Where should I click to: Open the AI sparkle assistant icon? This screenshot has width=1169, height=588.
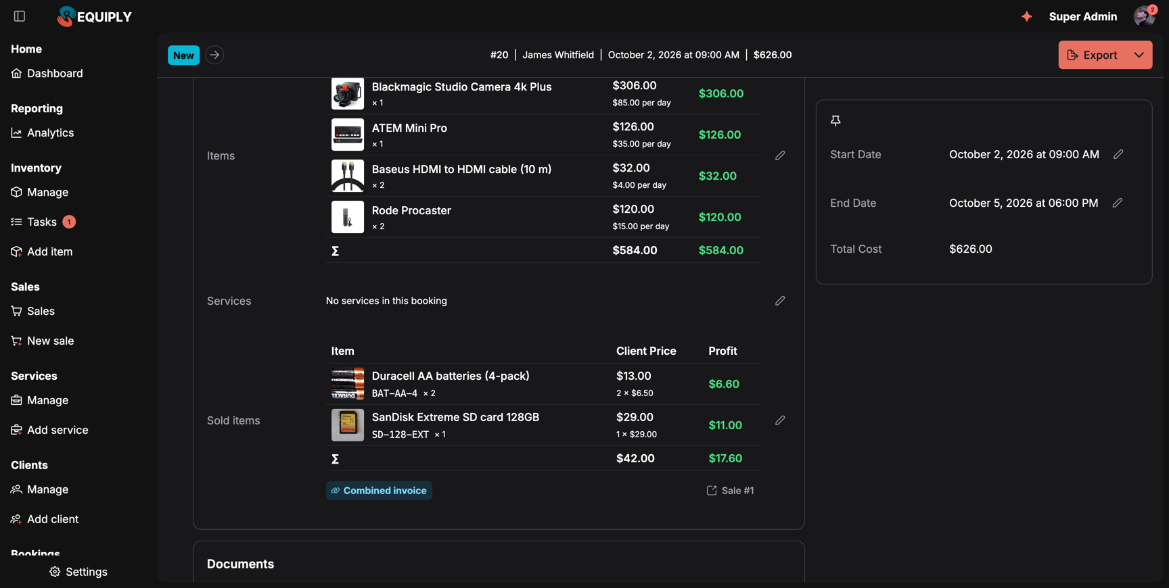click(x=1027, y=16)
